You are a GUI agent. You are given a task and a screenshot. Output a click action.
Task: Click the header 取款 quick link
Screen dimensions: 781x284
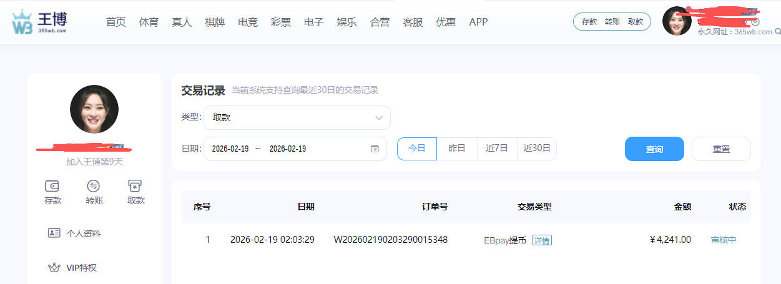tap(636, 22)
